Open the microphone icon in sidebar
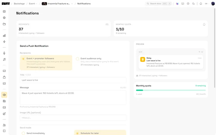The height and width of the screenshot is (135, 216). [x=4, y=53]
